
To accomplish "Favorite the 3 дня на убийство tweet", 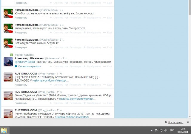I will 92,103.
